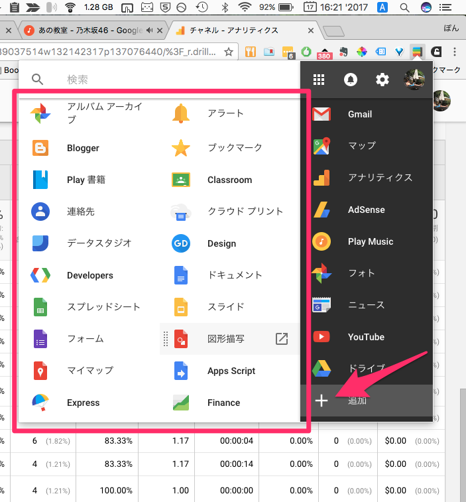
Task: Open the Chrome three-dot menu
Action: [455, 52]
